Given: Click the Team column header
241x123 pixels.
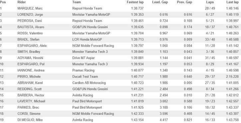Looking at the screenshot, I should tap(76, 2).
